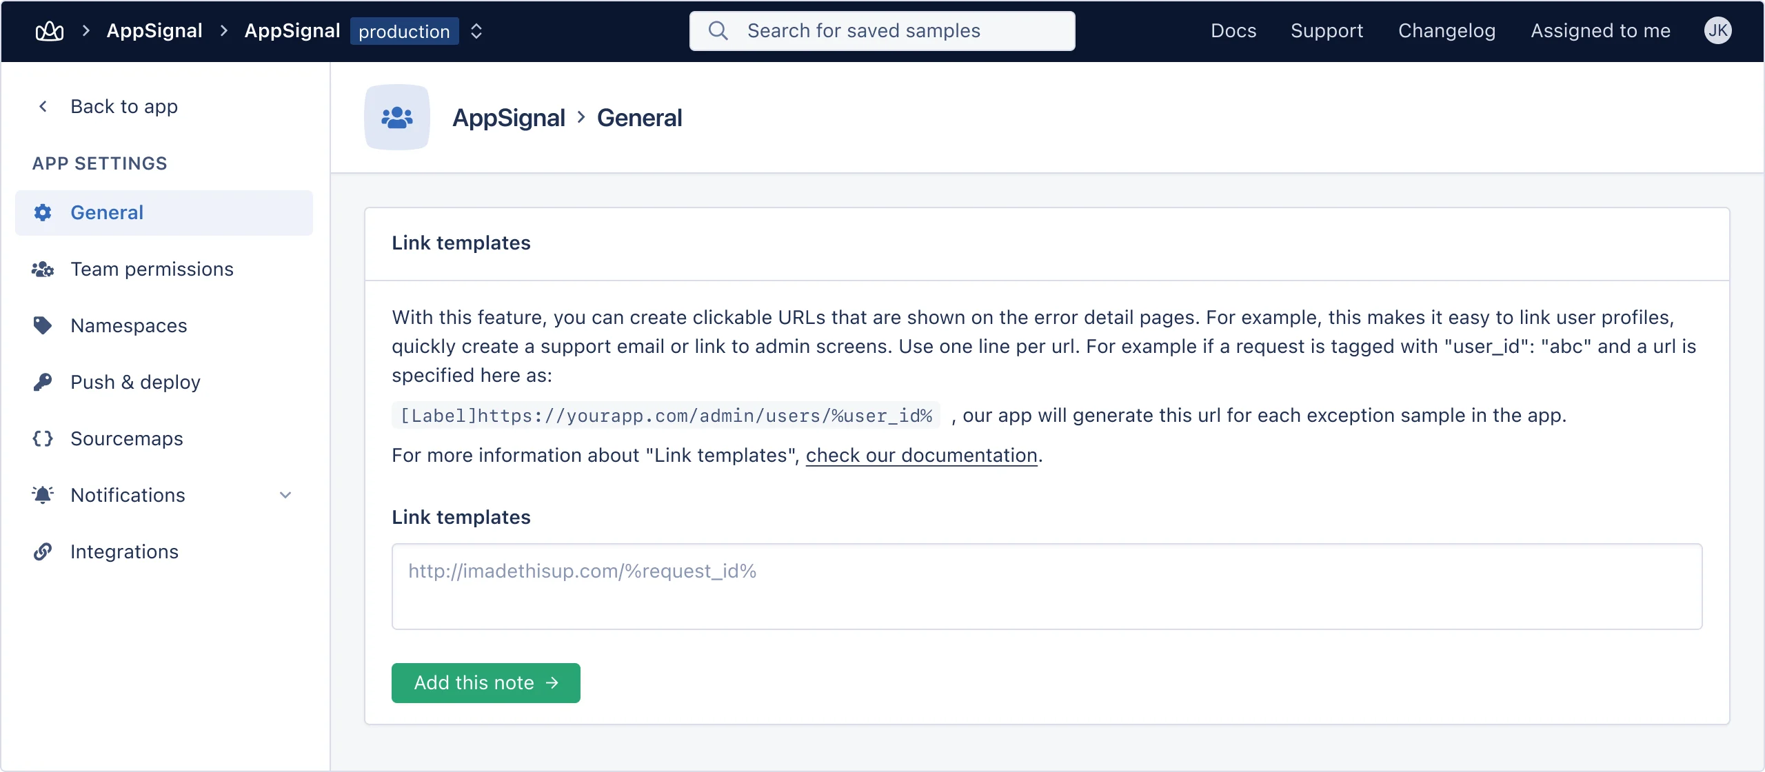Click the APP SETTINGS section header
This screenshot has width=1765, height=772.
[x=100, y=163]
